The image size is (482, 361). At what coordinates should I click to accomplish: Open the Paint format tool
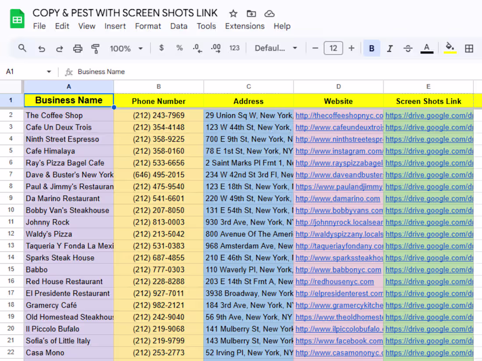pyautogui.click(x=95, y=48)
